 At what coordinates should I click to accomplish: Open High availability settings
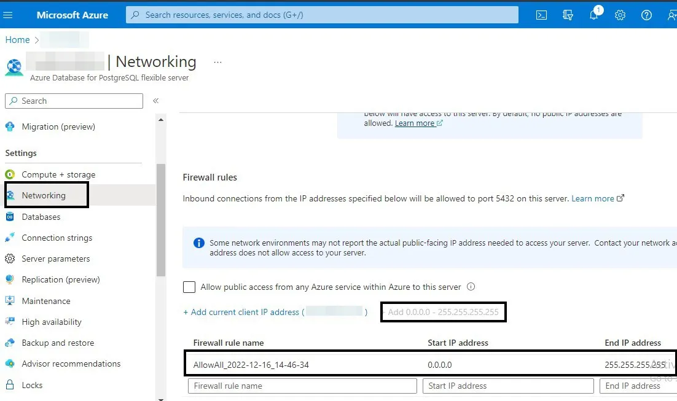[52, 322]
